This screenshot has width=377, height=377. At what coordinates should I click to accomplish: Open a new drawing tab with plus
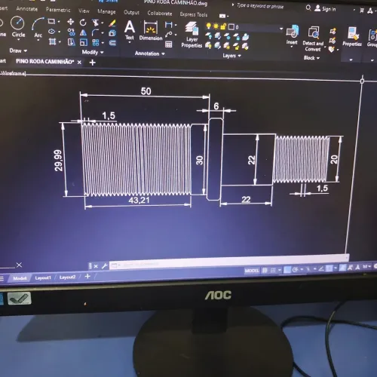tap(92, 63)
